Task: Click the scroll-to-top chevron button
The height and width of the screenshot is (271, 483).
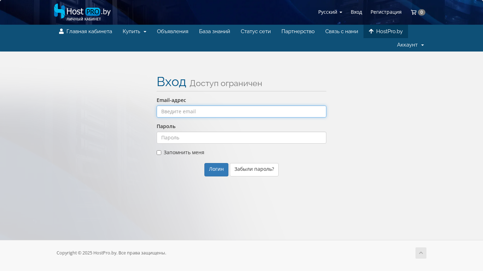Action: pos(421,253)
